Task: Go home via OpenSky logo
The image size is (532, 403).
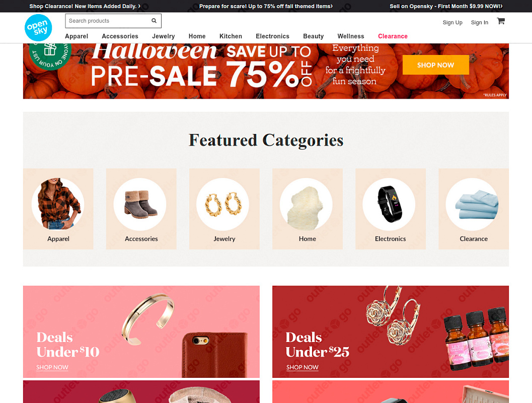Action: click(x=38, y=28)
